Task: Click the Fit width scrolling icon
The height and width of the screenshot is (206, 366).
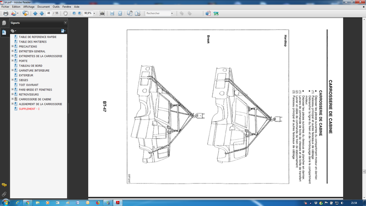Action: (x=112, y=13)
